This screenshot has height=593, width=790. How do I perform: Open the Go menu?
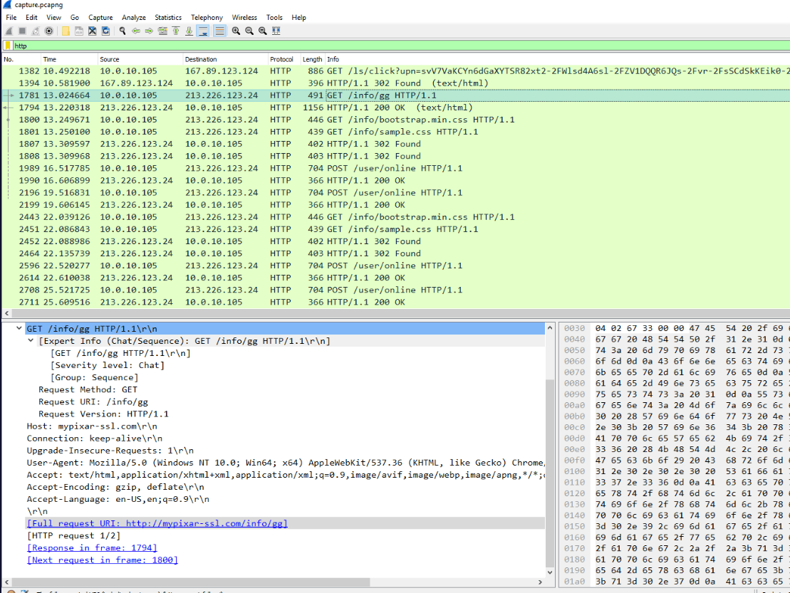click(75, 17)
